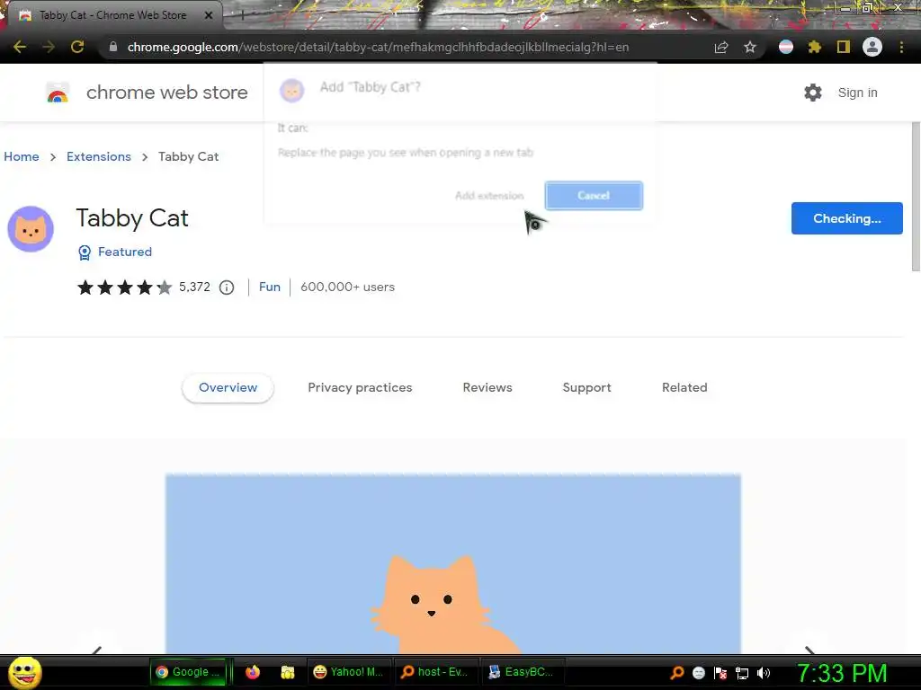This screenshot has width=921, height=690.
Task: Click the Featured badge
Action: pos(115,252)
